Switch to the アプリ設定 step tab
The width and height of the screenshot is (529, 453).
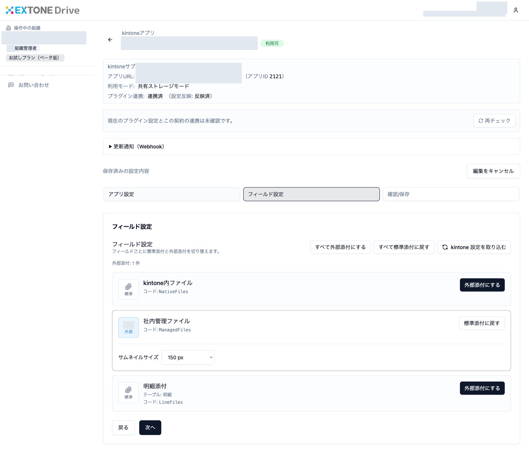pyautogui.click(x=172, y=194)
